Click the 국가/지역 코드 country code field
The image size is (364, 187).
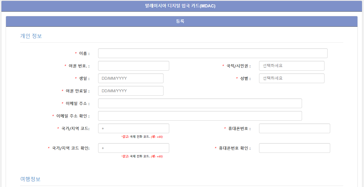point(133,128)
